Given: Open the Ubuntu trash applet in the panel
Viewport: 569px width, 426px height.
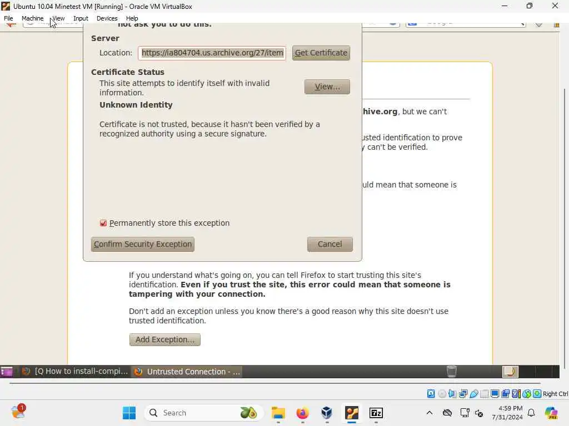Looking at the screenshot, I should [x=451, y=371].
